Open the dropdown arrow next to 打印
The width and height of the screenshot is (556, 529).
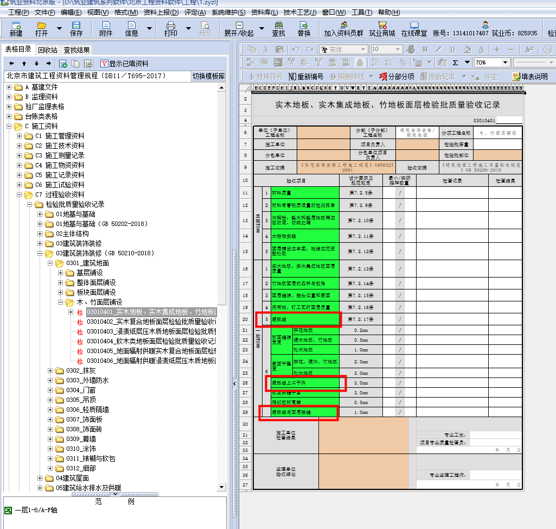[x=188, y=28]
